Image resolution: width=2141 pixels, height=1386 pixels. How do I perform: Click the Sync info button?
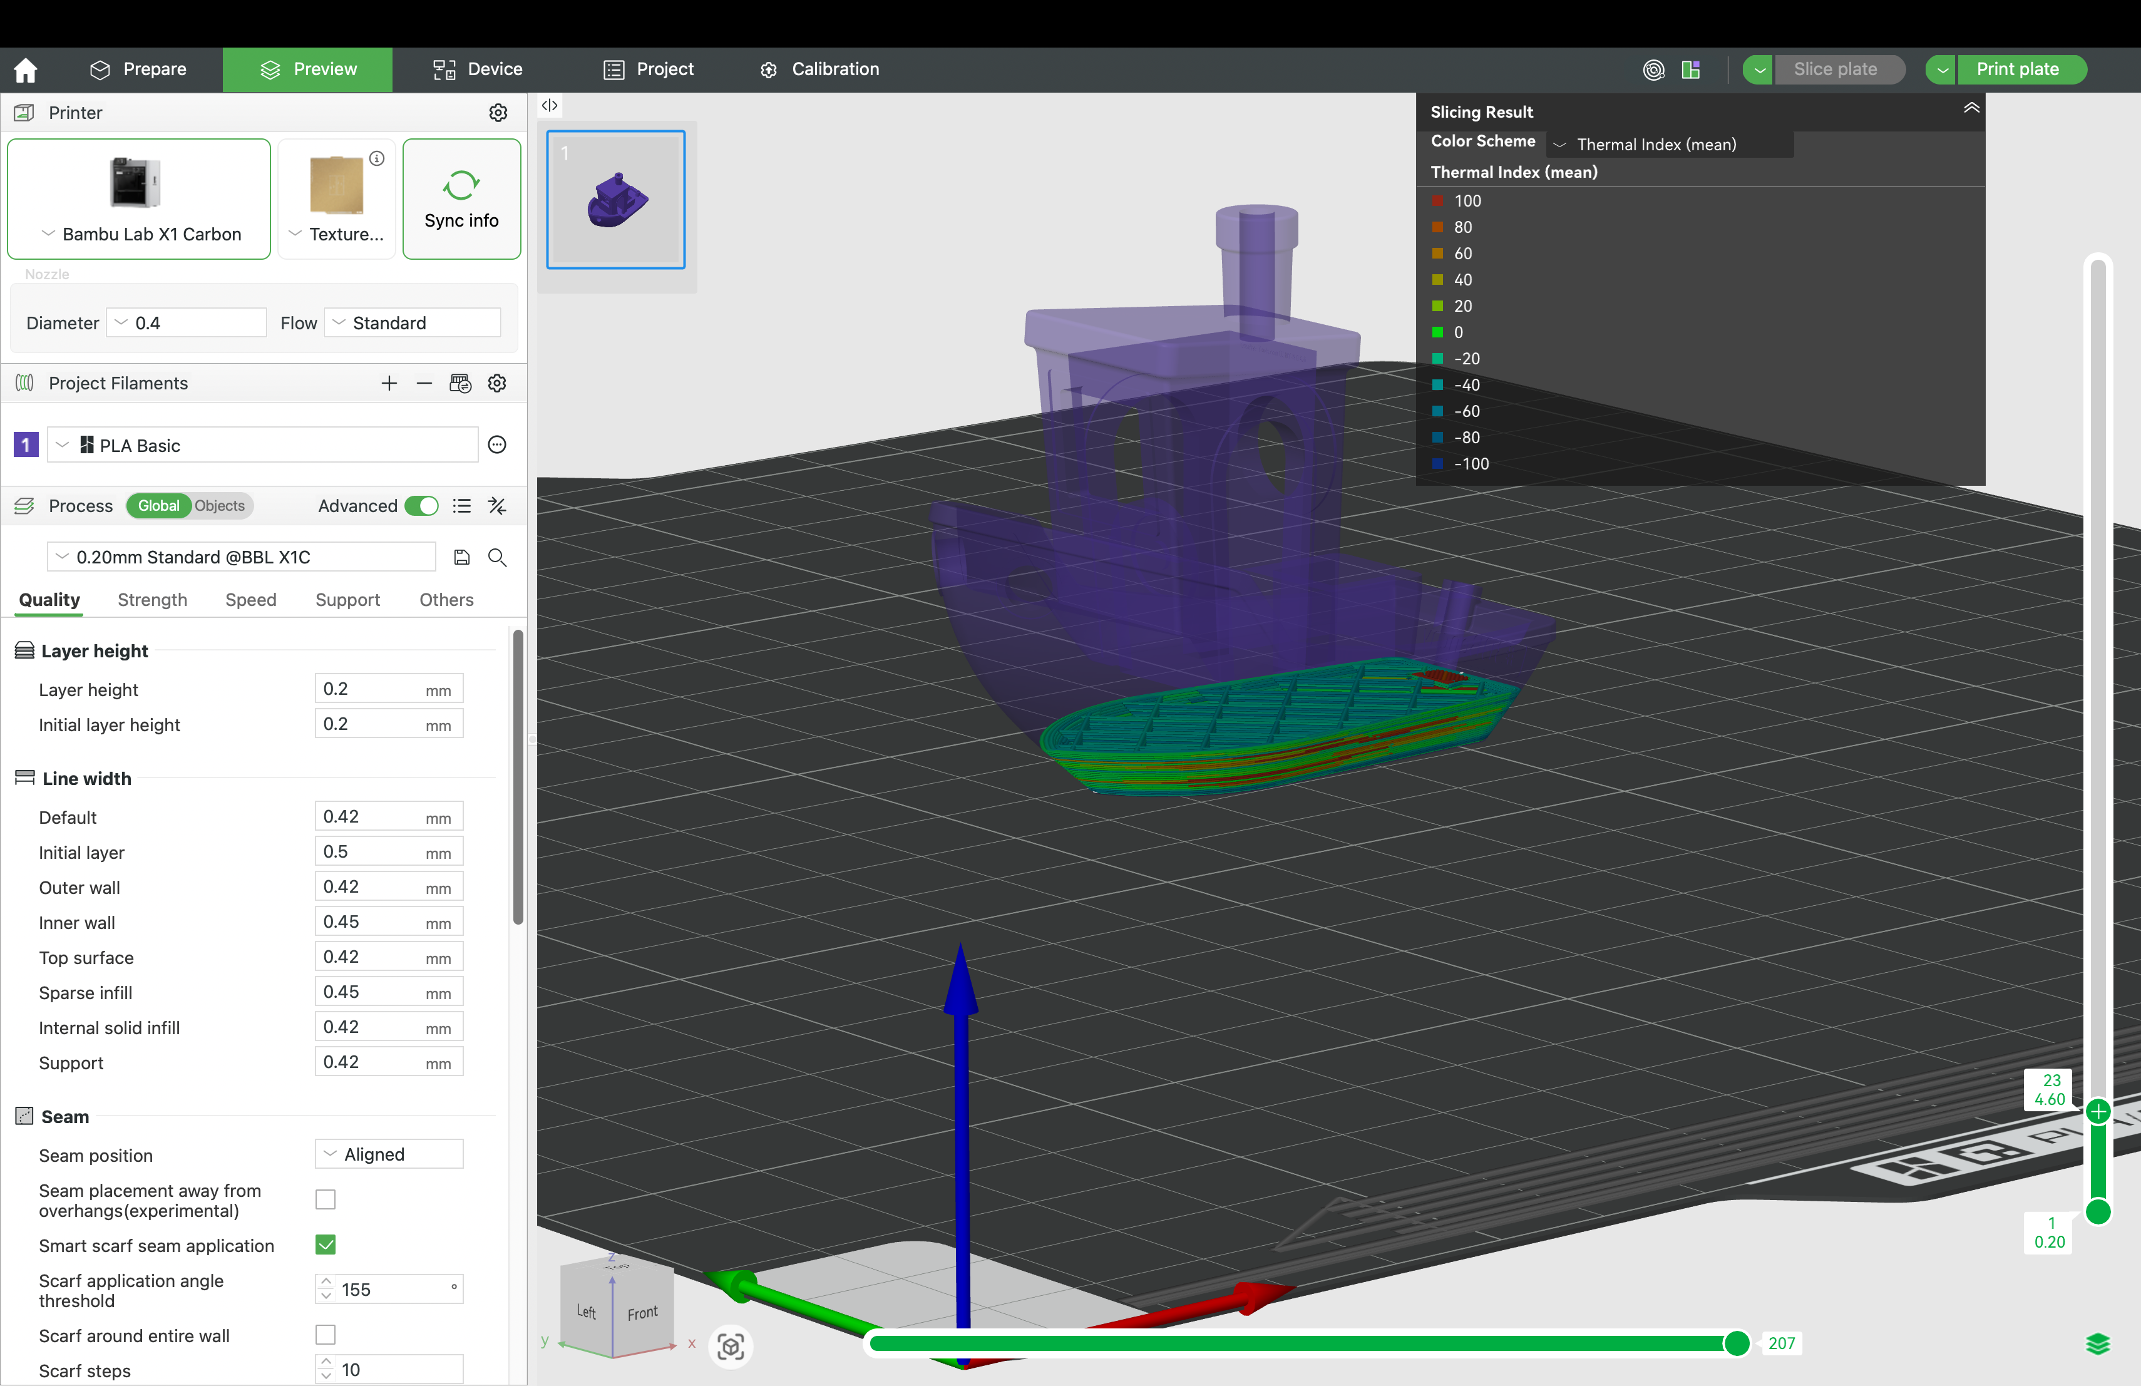pyautogui.click(x=461, y=199)
